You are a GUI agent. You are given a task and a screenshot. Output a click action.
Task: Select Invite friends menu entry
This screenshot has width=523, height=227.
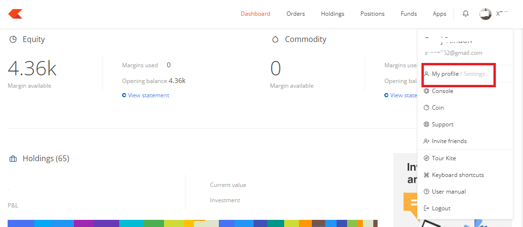click(449, 141)
